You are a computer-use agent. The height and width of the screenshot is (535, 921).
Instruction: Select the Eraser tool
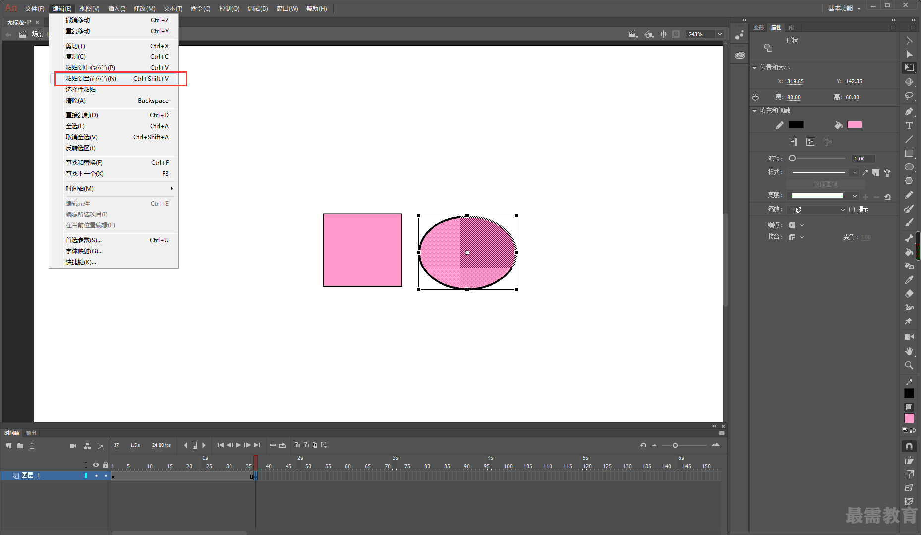(909, 294)
